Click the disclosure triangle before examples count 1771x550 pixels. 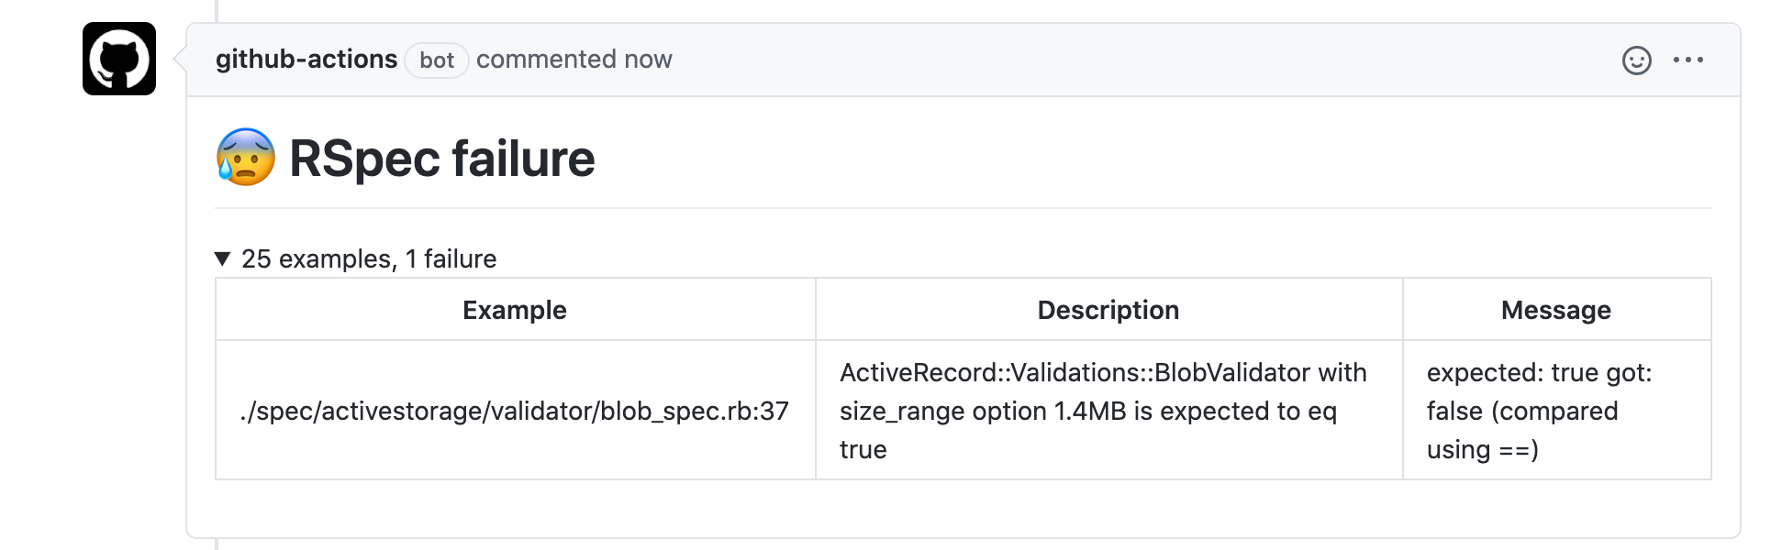point(224,258)
